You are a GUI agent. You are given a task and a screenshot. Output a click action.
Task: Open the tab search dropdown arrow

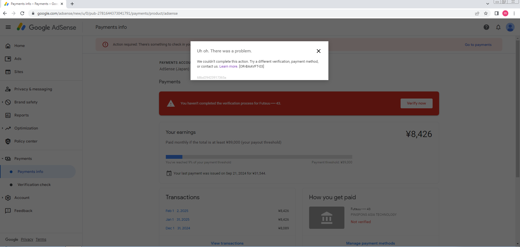point(488,4)
